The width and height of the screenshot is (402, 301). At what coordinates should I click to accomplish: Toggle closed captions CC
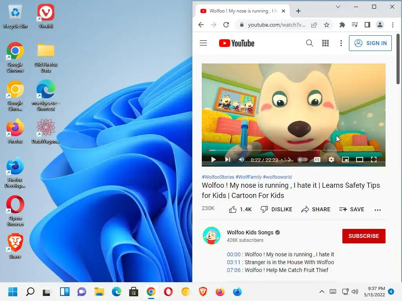[x=317, y=160]
